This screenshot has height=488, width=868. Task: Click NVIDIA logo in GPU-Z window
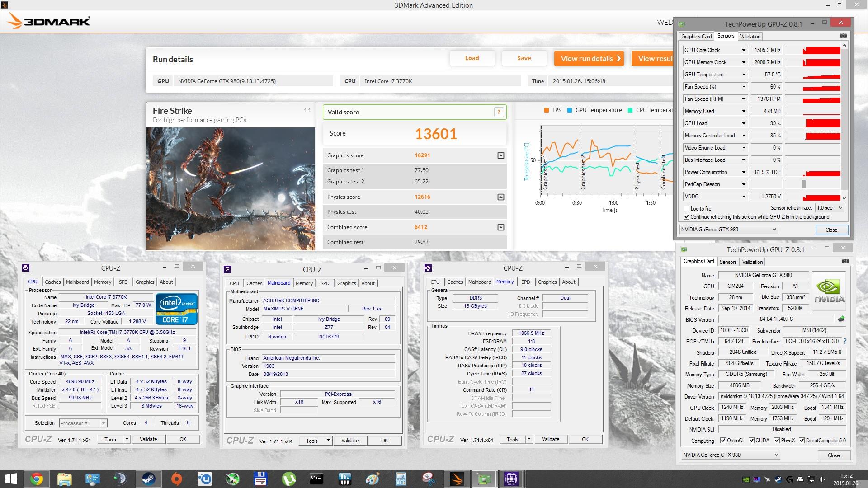click(x=829, y=291)
